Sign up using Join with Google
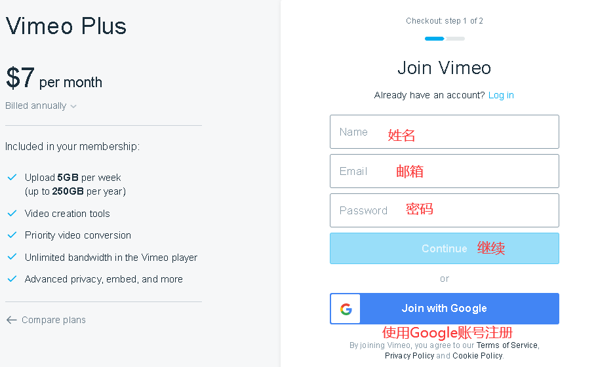This screenshot has width=596, height=367. coord(444,309)
